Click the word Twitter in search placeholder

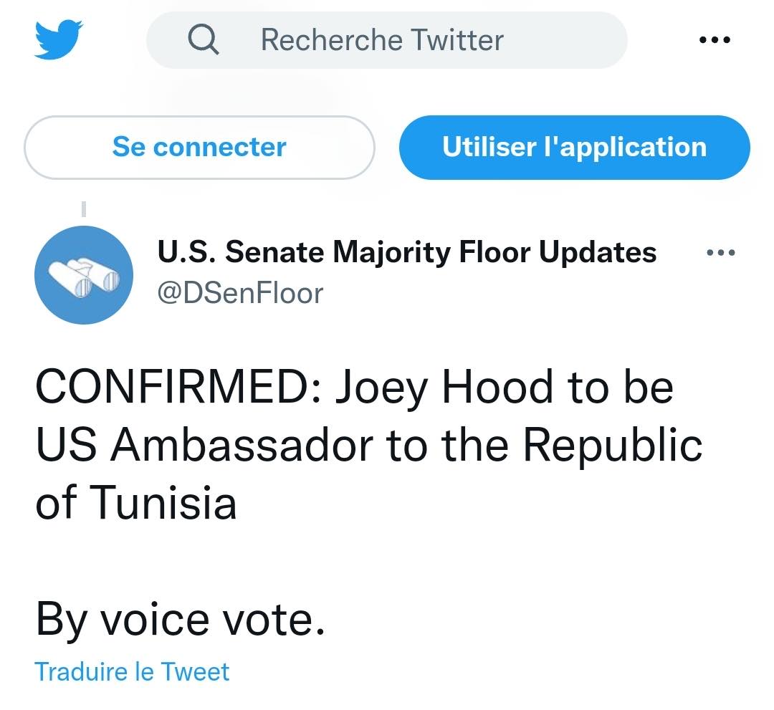[x=457, y=40]
